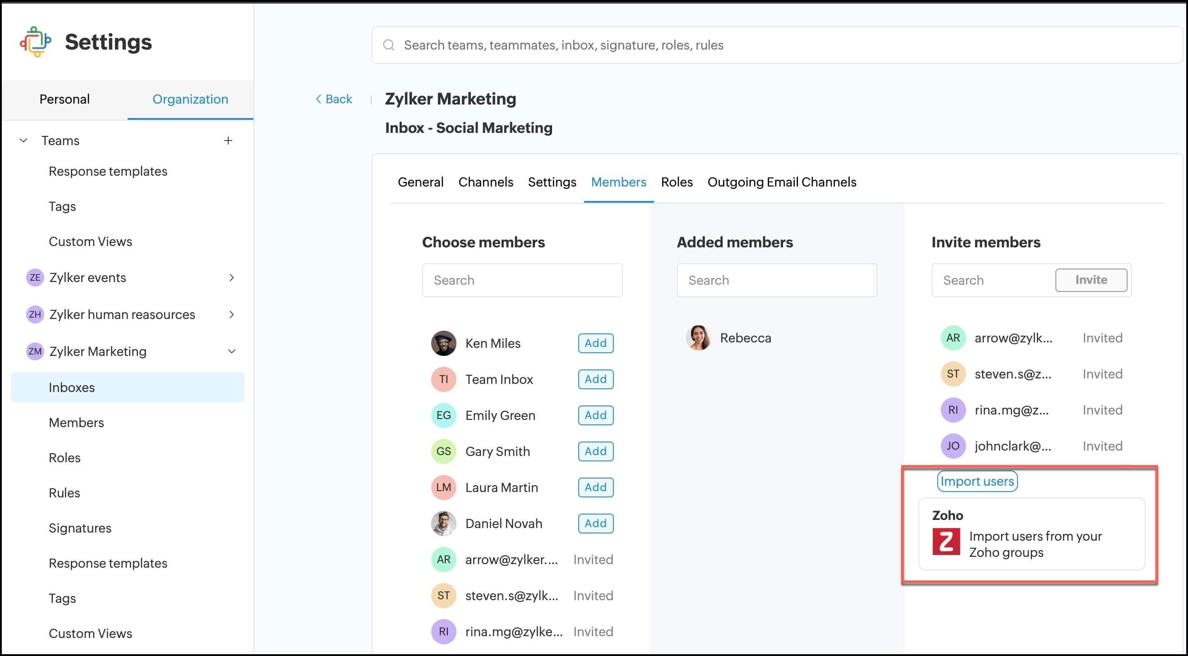Image resolution: width=1188 pixels, height=656 pixels.
Task: Expand the Zylker events team
Action: pyautogui.click(x=231, y=278)
